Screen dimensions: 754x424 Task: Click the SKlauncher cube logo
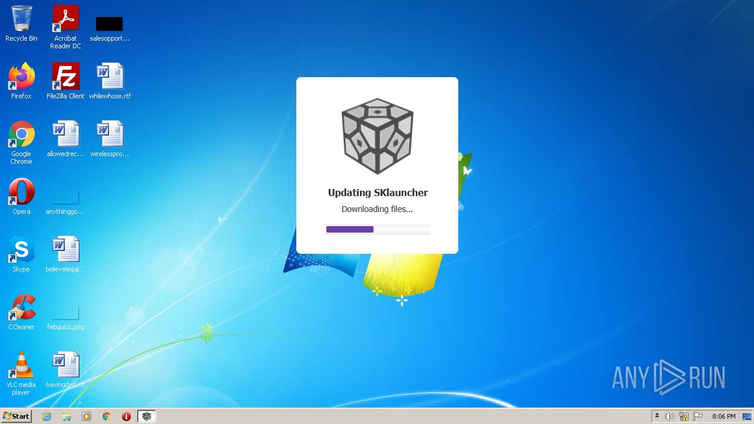click(377, 136)
